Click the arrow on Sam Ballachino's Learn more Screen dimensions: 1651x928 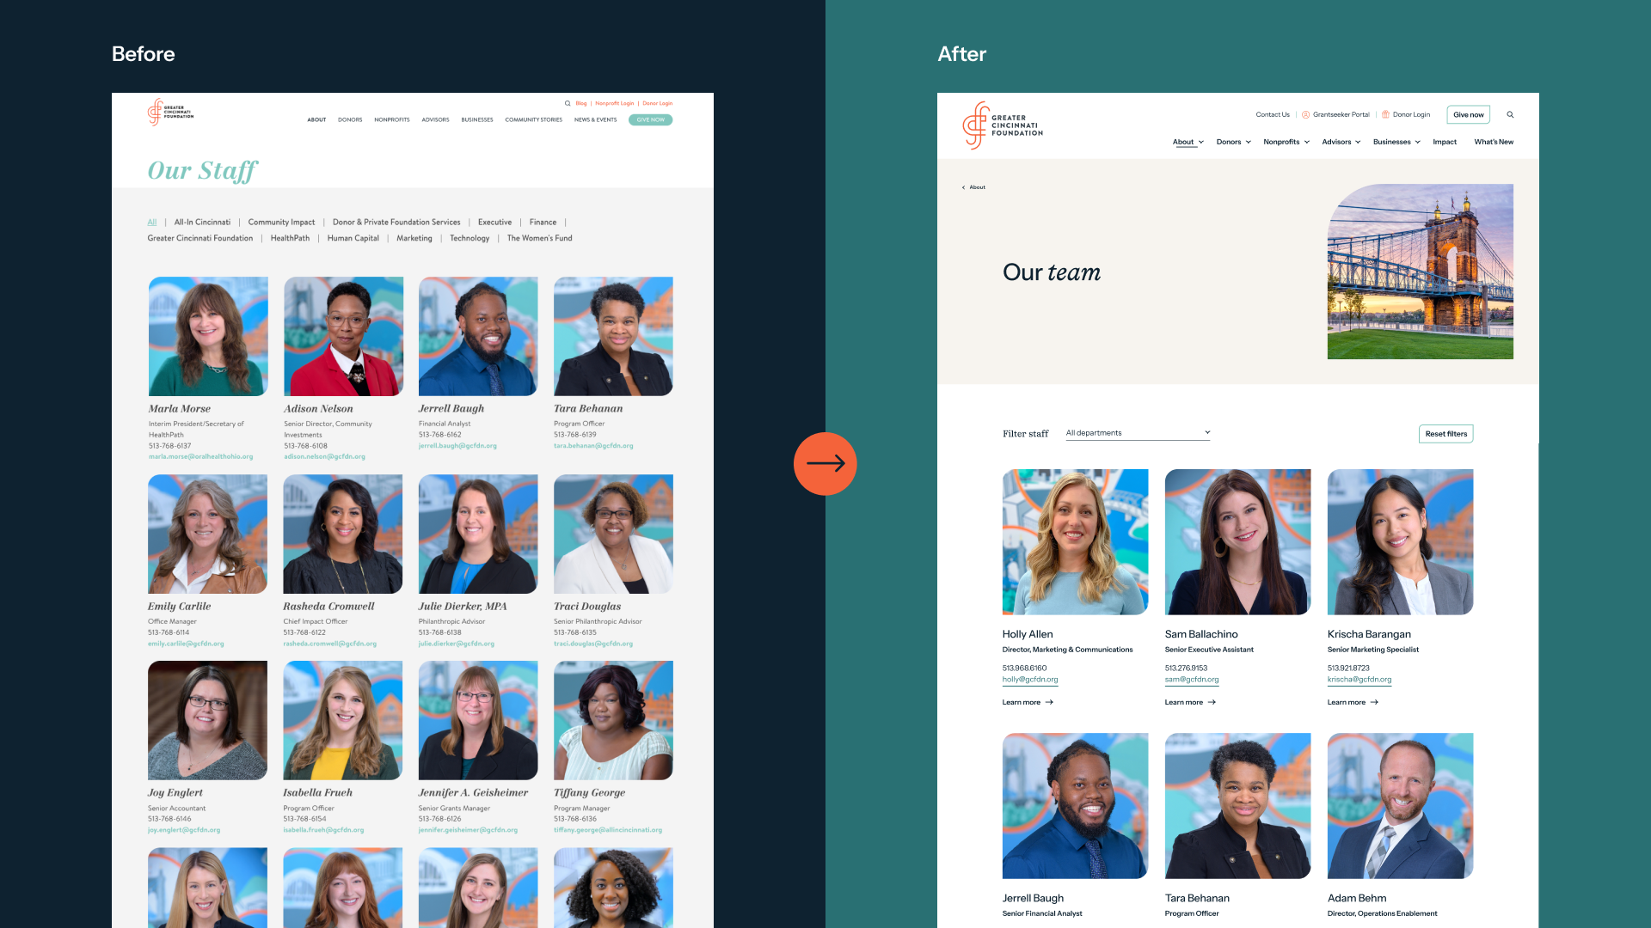[x=1212, y=702]
